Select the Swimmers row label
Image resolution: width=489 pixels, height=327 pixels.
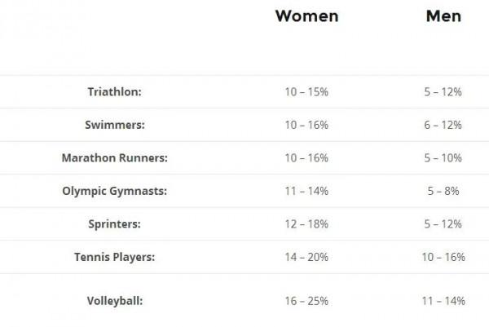coord(114,125)
